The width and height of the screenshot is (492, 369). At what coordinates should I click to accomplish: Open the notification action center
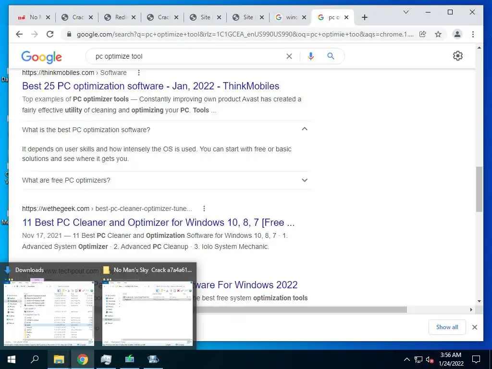point(476,359)
